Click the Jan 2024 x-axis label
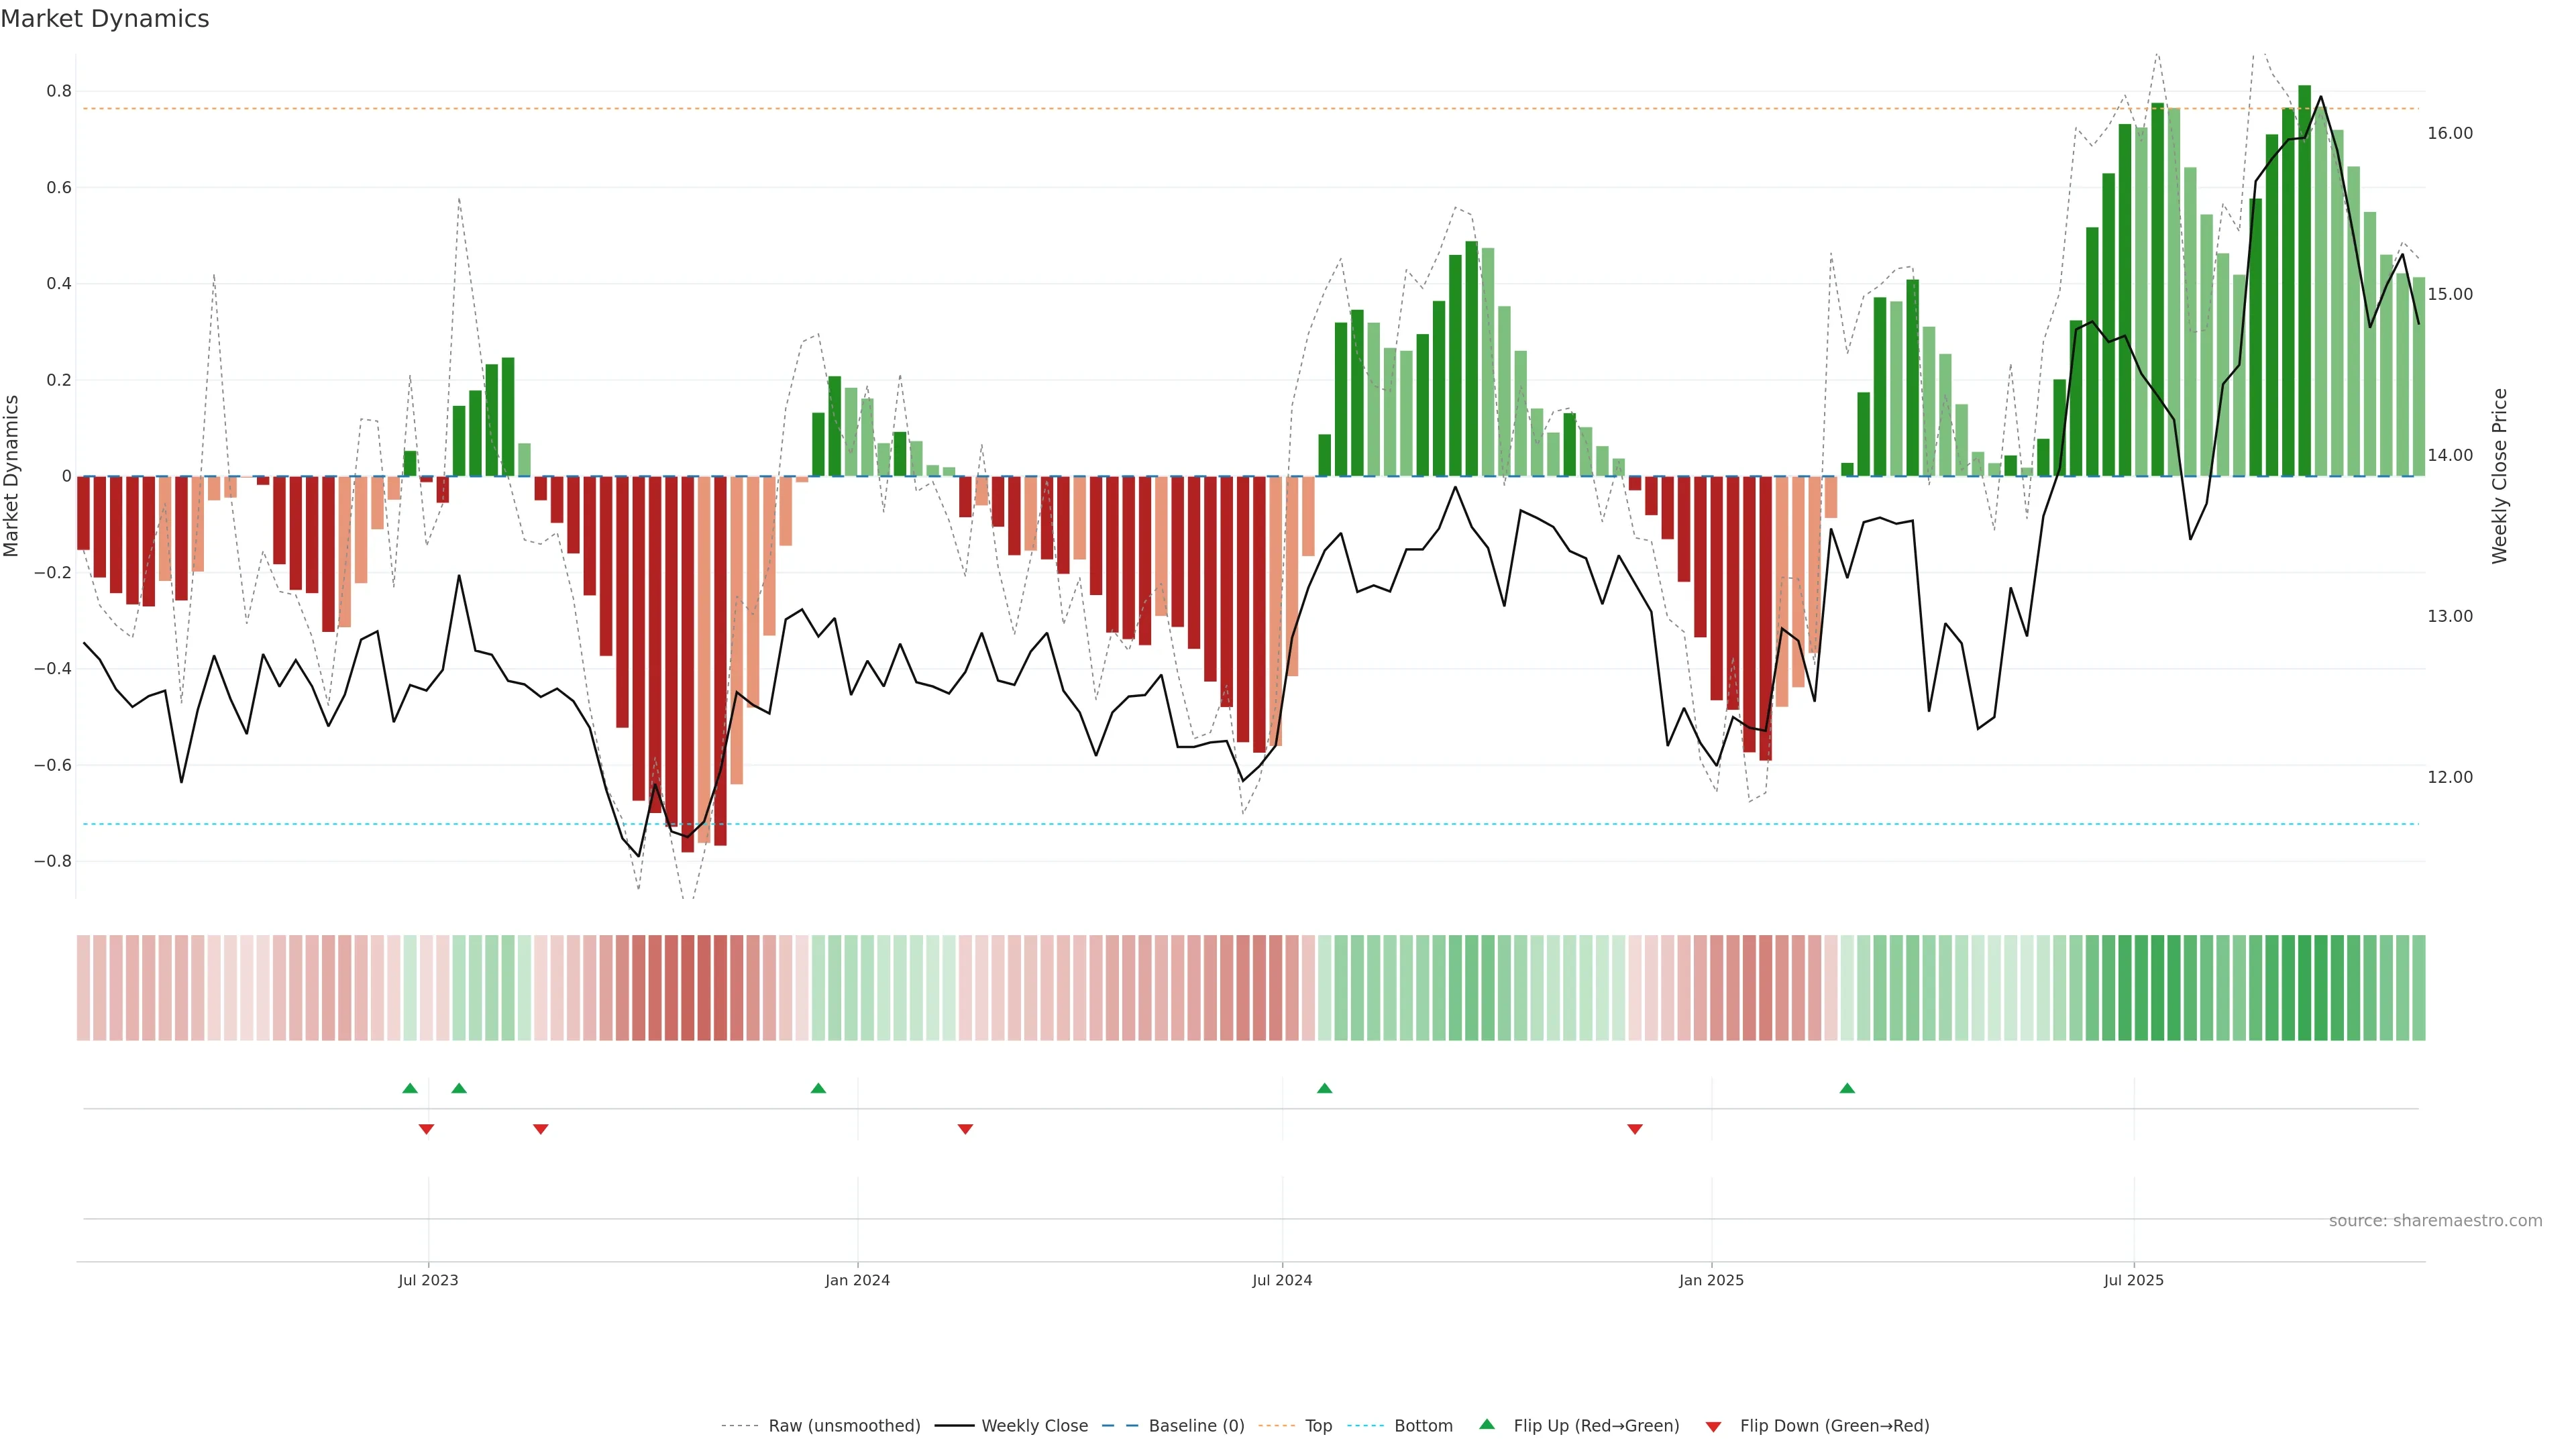Screen dimensions: 2576x1449 tap(857, 1280)
